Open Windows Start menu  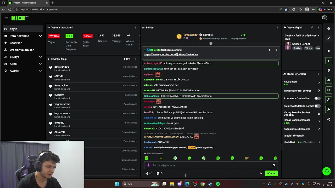(117, 184)
